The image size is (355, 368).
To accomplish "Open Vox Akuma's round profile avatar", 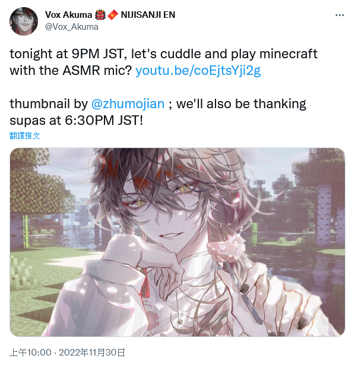I will 24,21.
